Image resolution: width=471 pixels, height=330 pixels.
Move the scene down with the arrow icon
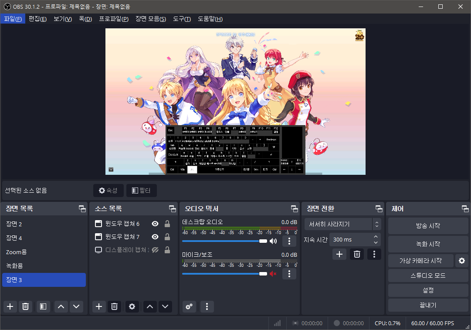click(x=76, y=306)
